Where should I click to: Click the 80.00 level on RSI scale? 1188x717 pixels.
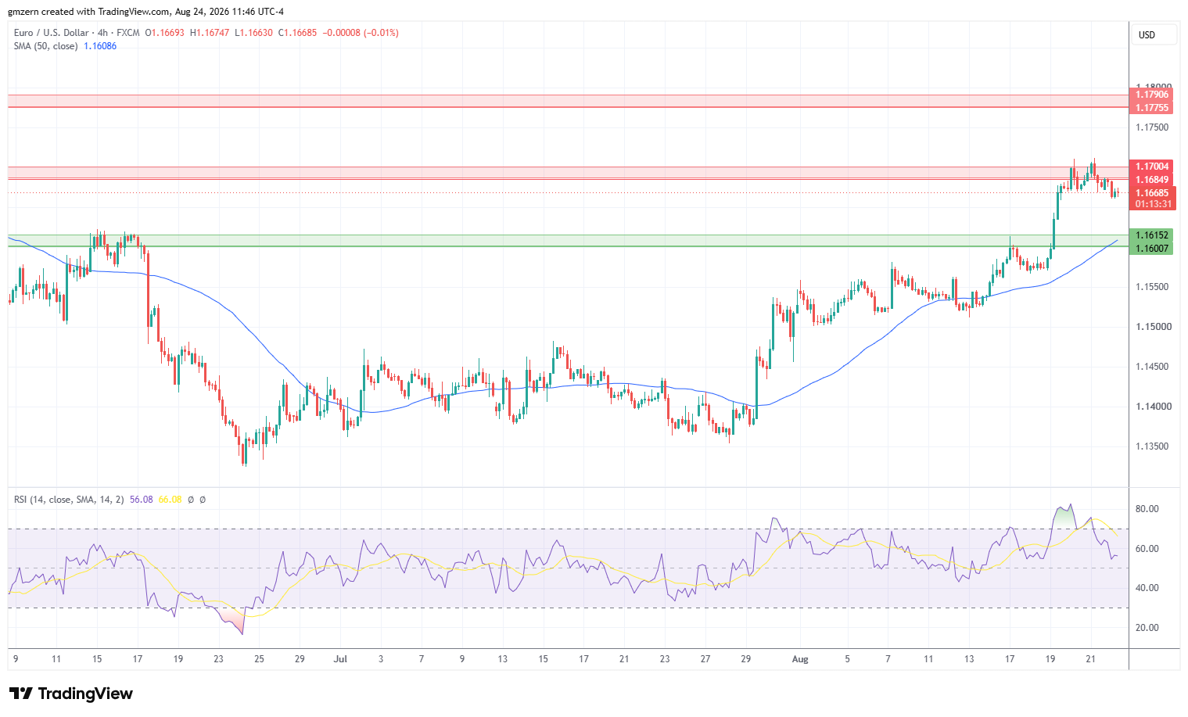1147,509
